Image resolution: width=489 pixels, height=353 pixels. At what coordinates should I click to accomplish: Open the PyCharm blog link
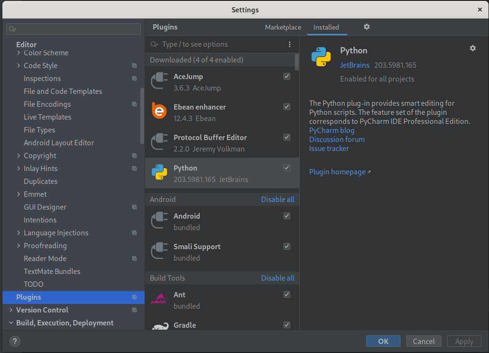pyautogui.click(x=332, y=131)
